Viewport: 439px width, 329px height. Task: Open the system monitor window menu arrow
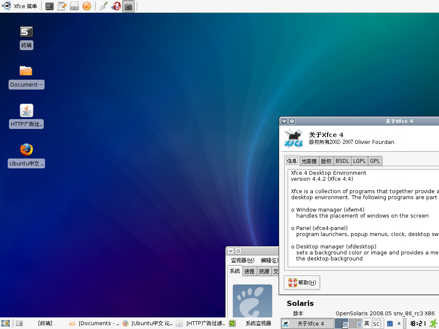click(231, 251)
